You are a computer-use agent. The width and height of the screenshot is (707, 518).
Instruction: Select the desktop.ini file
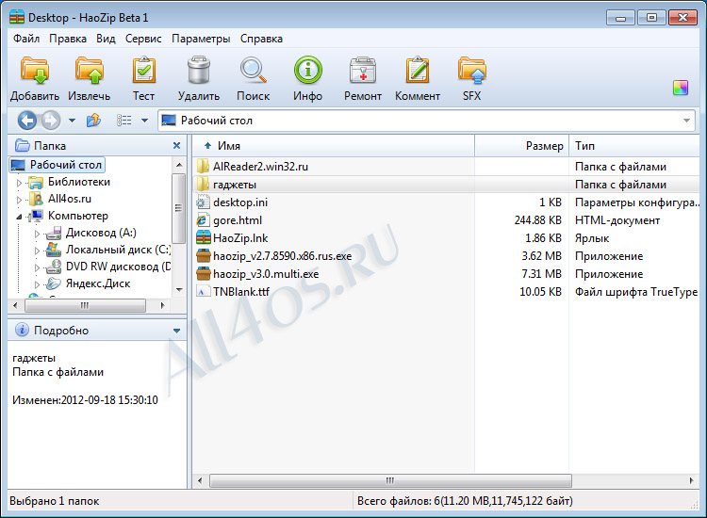240,202
